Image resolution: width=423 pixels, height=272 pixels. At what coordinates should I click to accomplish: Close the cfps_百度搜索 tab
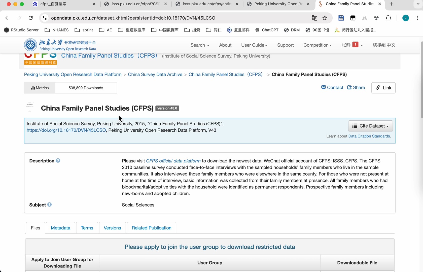(94, 4)
